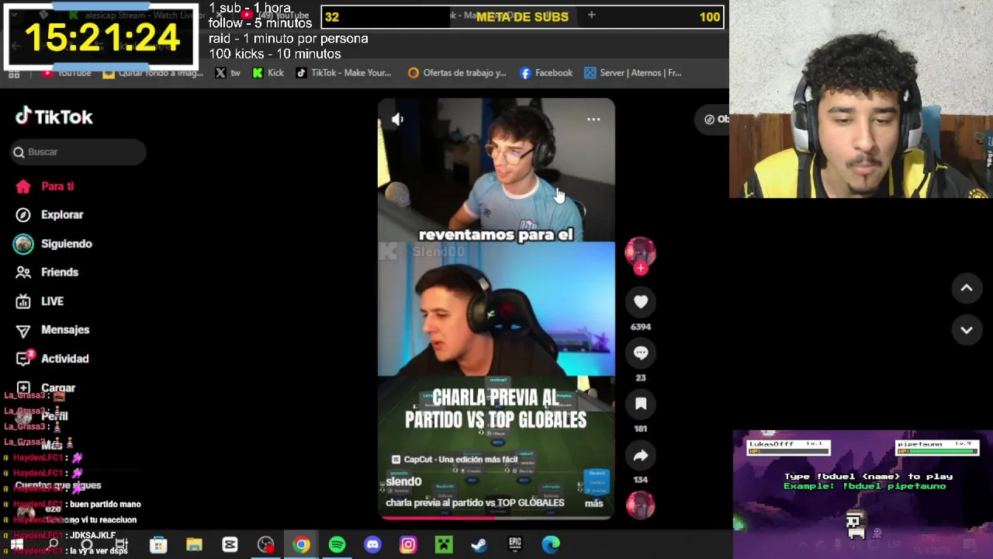Open the 'Server | Aternos' bookmark
Image resolution: width=993 pixels, height=559 pixels.
point(633,73)
